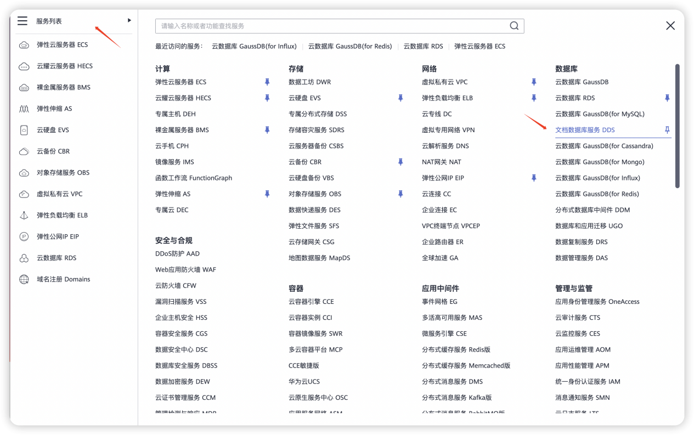This screenshot has height=435, width=694.
Task: Unpin 云备份 CBR in 存储 list
Action: click(x=400, y=162)
